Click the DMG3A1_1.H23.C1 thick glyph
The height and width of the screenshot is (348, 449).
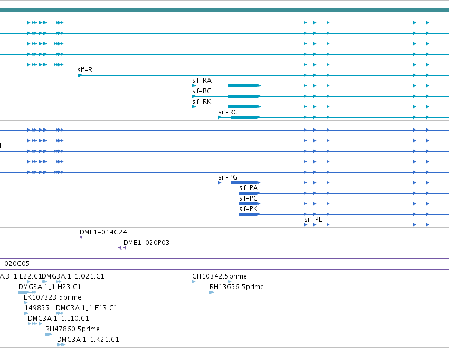[x=24, y=292]
